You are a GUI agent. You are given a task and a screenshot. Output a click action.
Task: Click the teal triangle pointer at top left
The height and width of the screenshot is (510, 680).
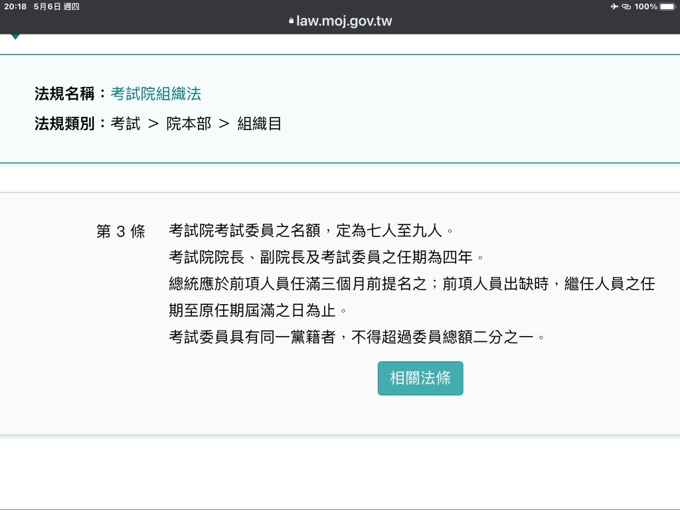click(x=15, y=37)
